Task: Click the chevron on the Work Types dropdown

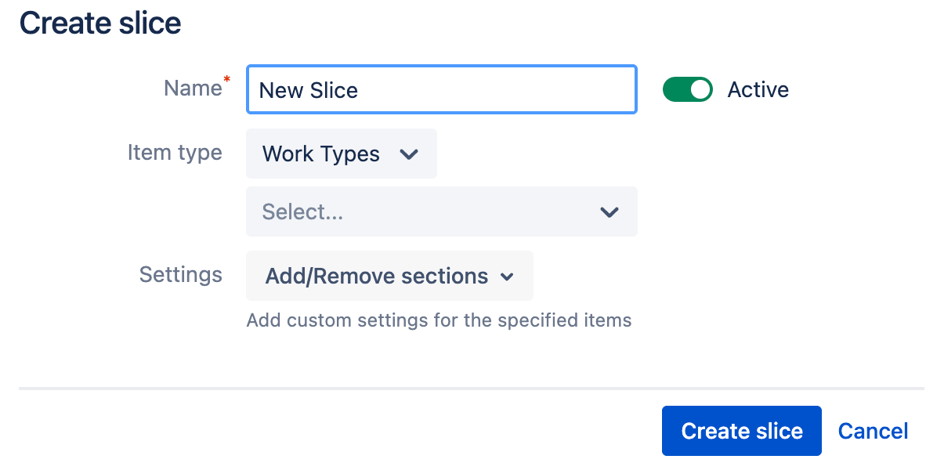Action: coord(408,154)
